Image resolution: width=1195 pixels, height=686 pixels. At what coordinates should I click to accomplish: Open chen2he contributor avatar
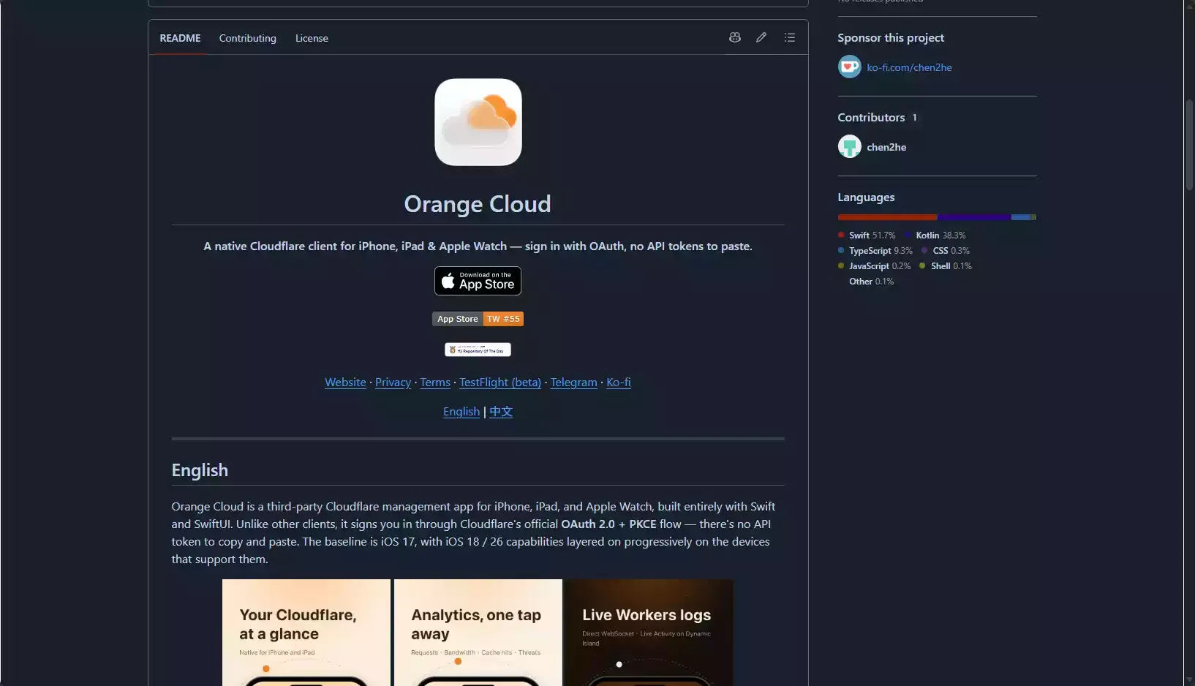(x=849, y=146)
